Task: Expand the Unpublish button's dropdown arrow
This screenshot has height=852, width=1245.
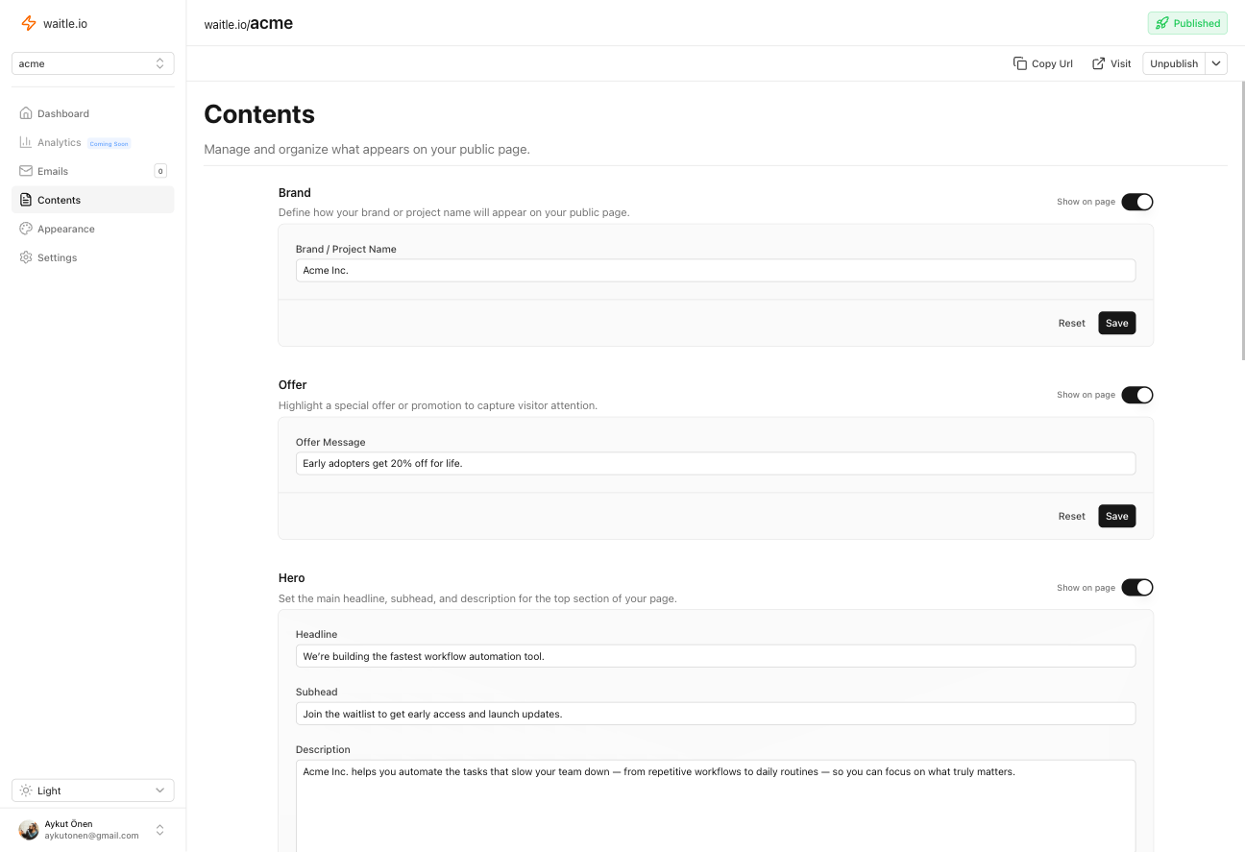Action: pyautogui.click(x=1216, y=63)
